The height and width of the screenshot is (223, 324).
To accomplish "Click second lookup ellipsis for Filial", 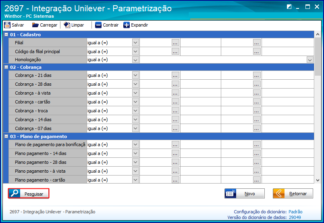I will tap(257, 43).
